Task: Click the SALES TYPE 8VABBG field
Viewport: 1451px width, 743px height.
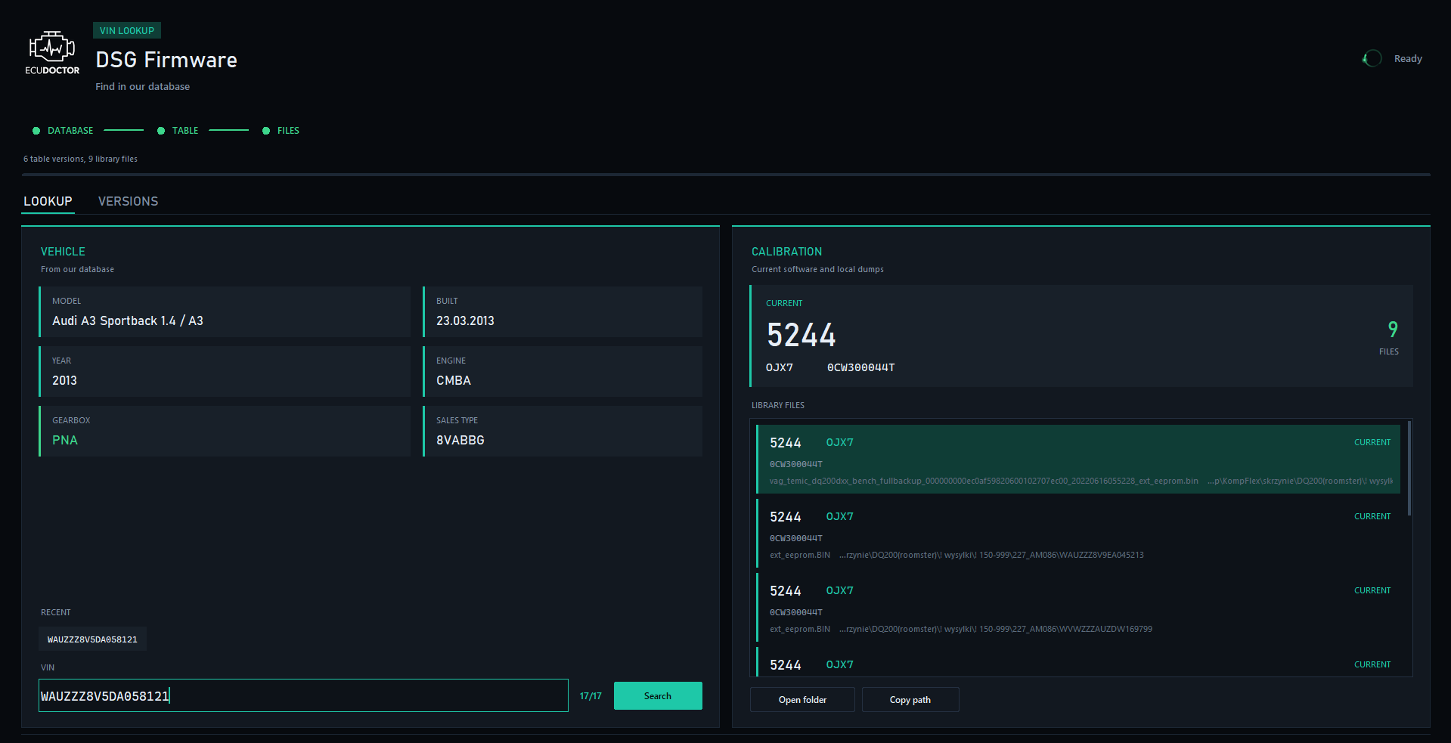Action: (563, 431)
